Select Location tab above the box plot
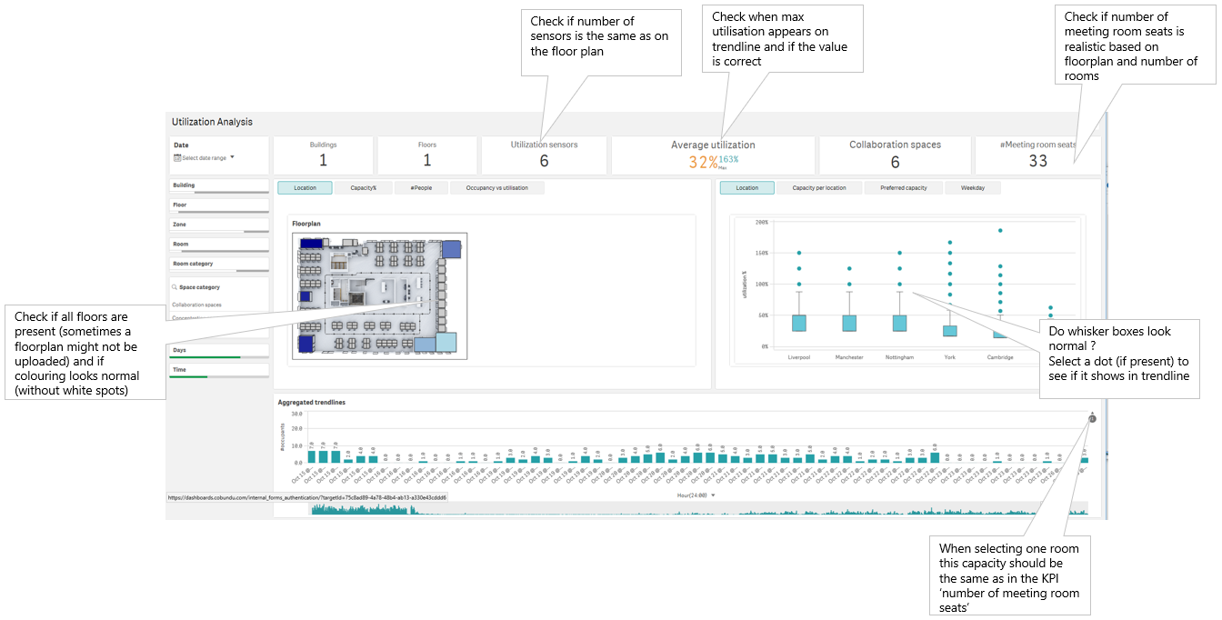The height and width of the screenshot is (620, 1222). tap(746, 188)
